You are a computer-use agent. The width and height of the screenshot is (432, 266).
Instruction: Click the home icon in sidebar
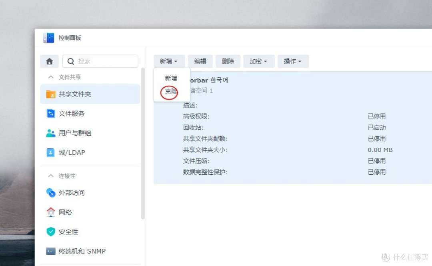[x=49, y=61]
